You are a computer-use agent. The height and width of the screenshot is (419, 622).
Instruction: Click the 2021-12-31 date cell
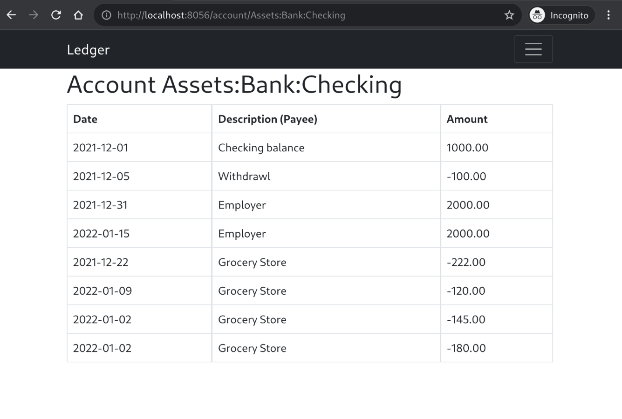pos(100,205)
